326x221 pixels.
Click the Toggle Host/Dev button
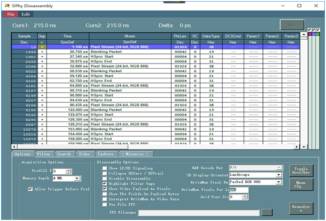click(301, 170)
